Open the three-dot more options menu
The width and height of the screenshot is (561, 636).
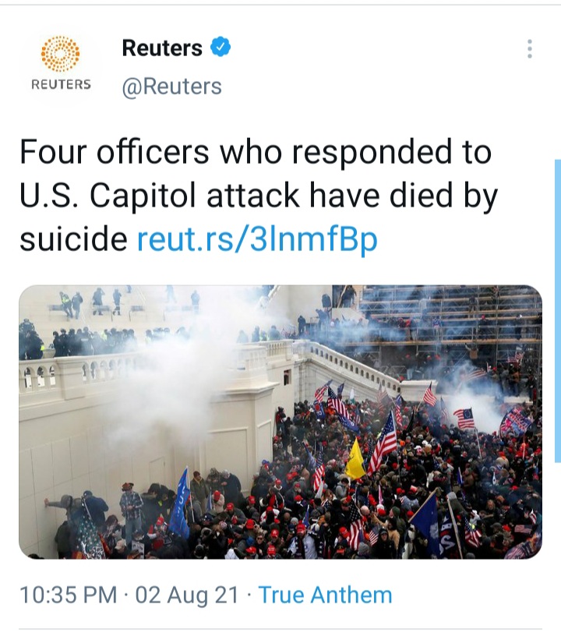(529, 49)
